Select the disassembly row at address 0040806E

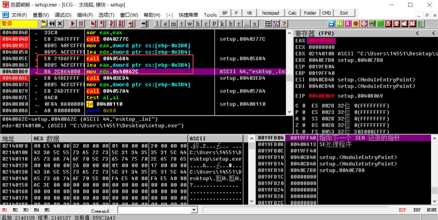(x=144, y=78)
